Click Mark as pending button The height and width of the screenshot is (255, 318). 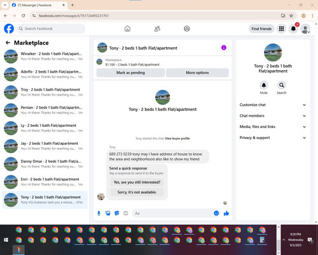(x=130, y=73)
